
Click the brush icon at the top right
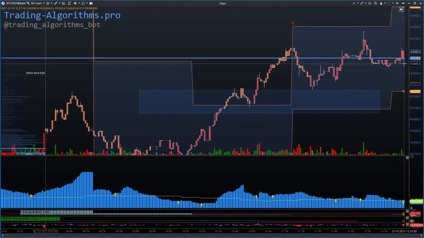362,3
